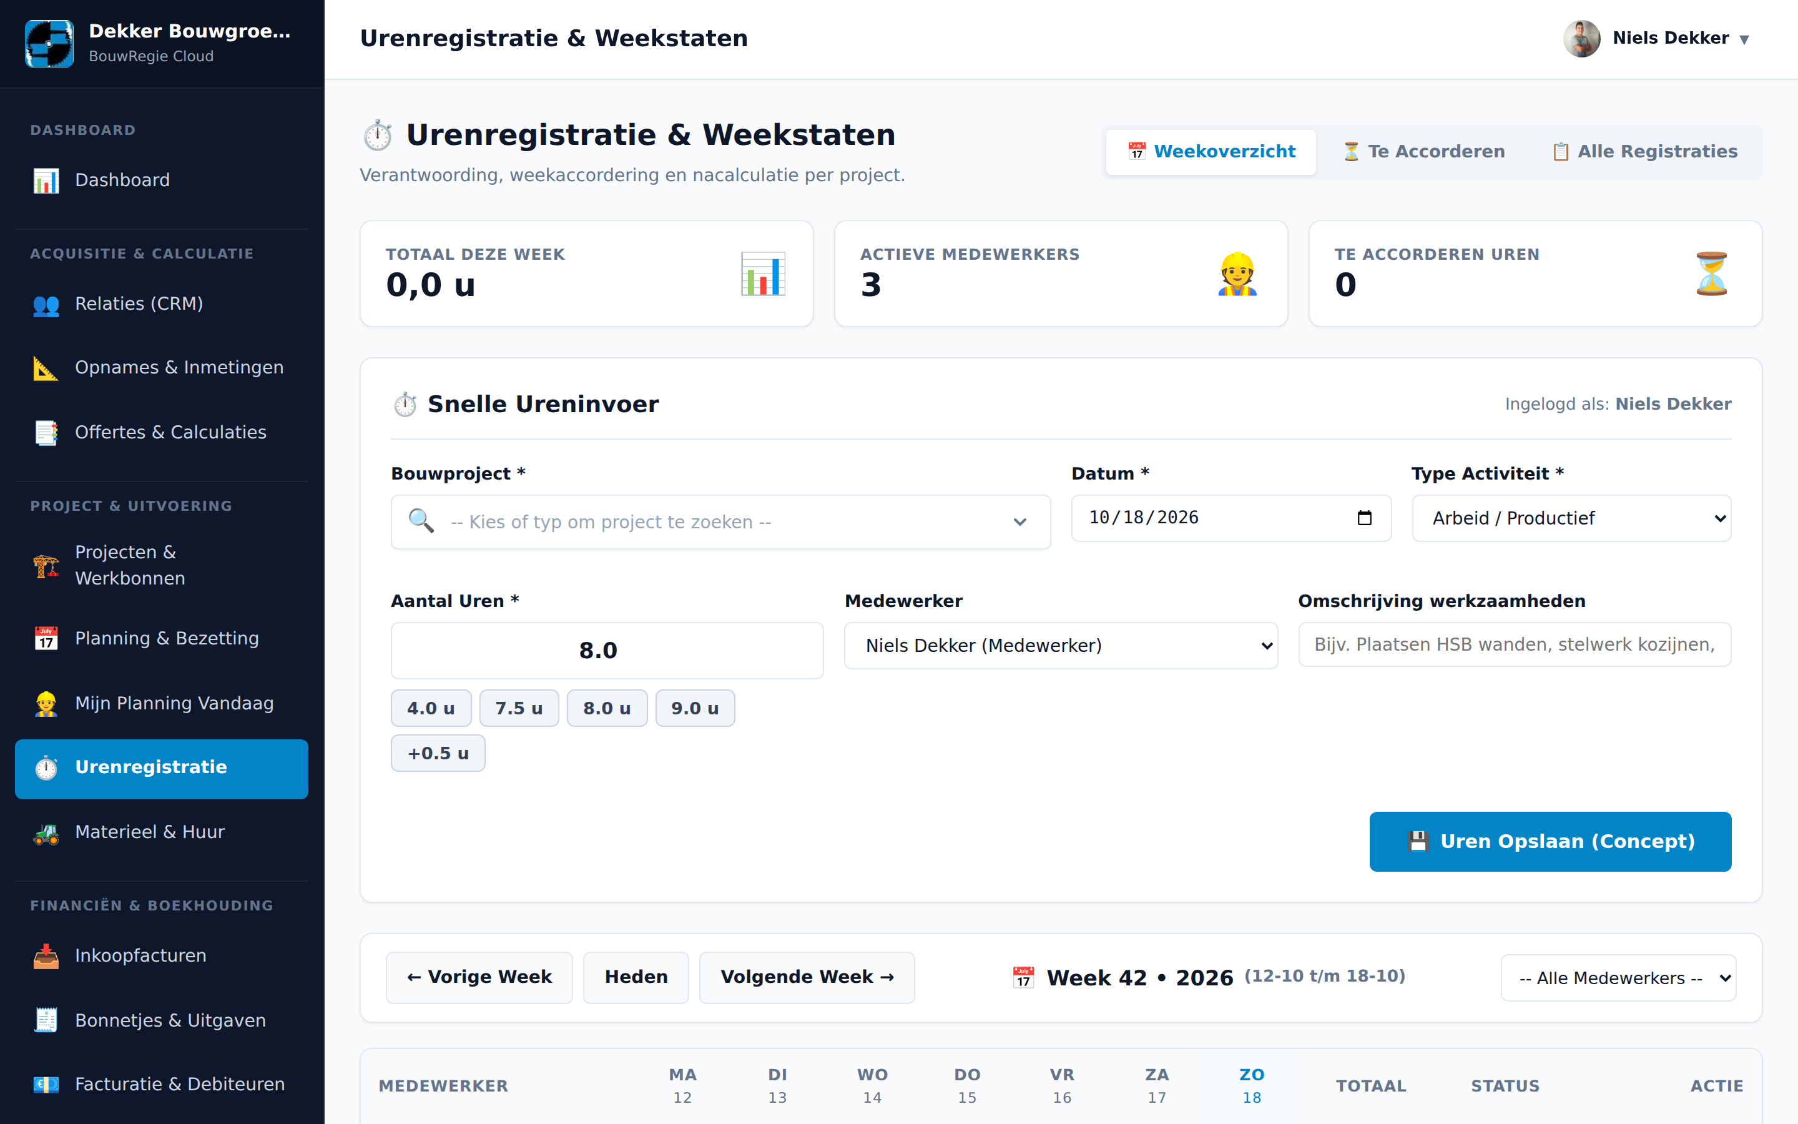The height and width of the screenshot is (1124, 1798).
Task: Set hours with the 8.0 u chip
Action: pyautogui.click(x=607, y=707)
